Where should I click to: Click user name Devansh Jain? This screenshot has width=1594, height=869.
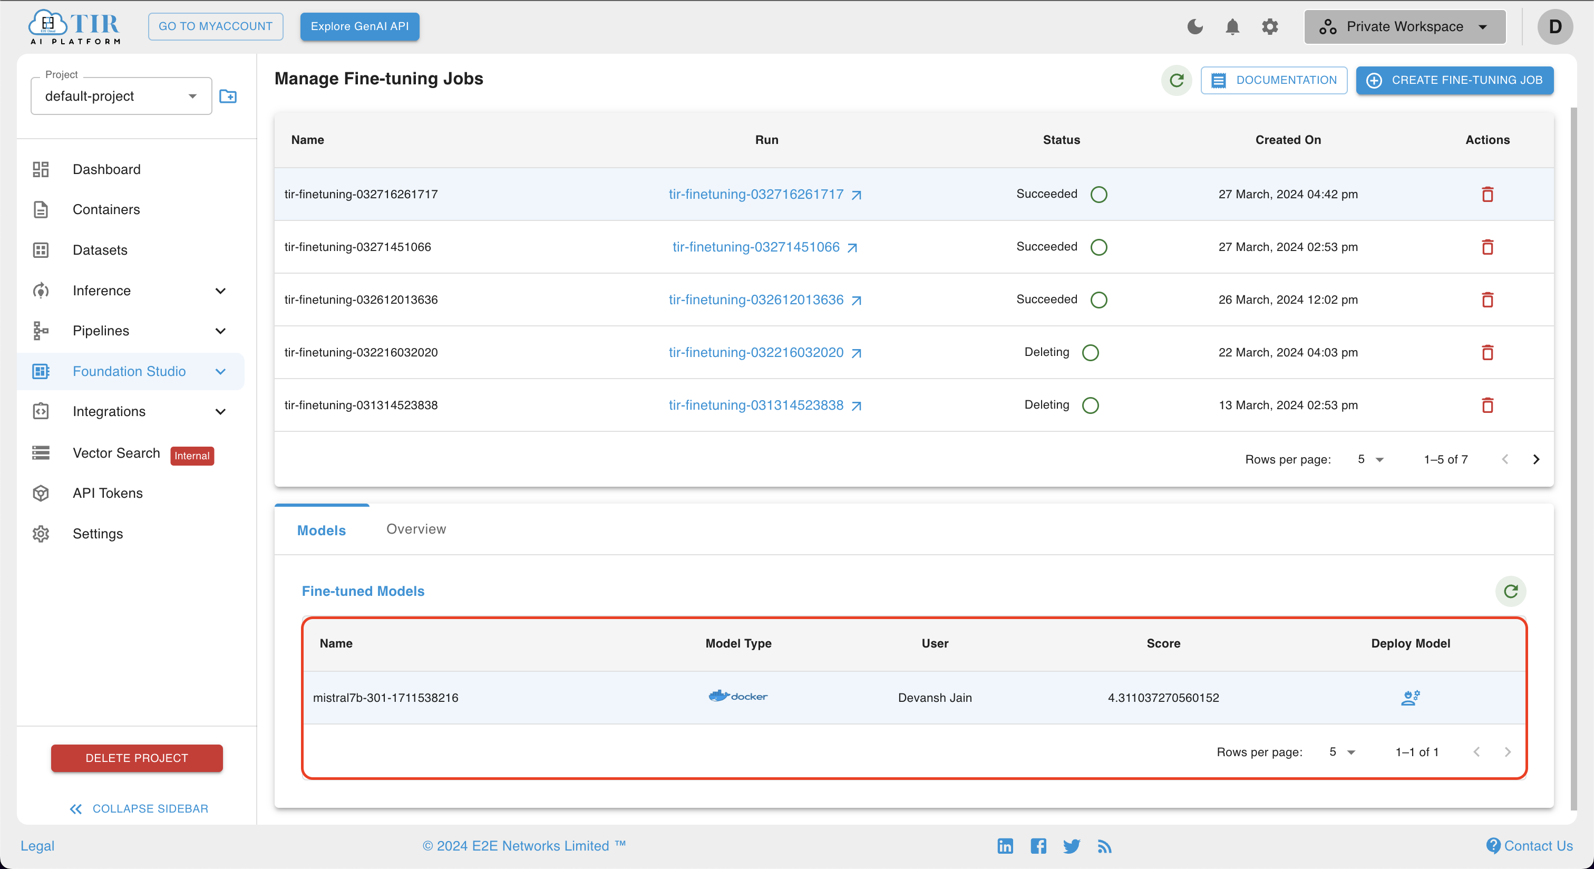[x=935, y=698]
